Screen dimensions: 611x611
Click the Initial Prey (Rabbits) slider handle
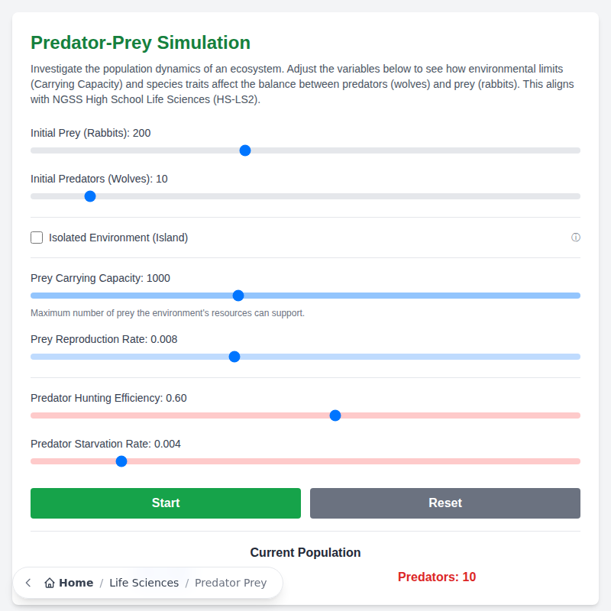click(x=244, y=150)
